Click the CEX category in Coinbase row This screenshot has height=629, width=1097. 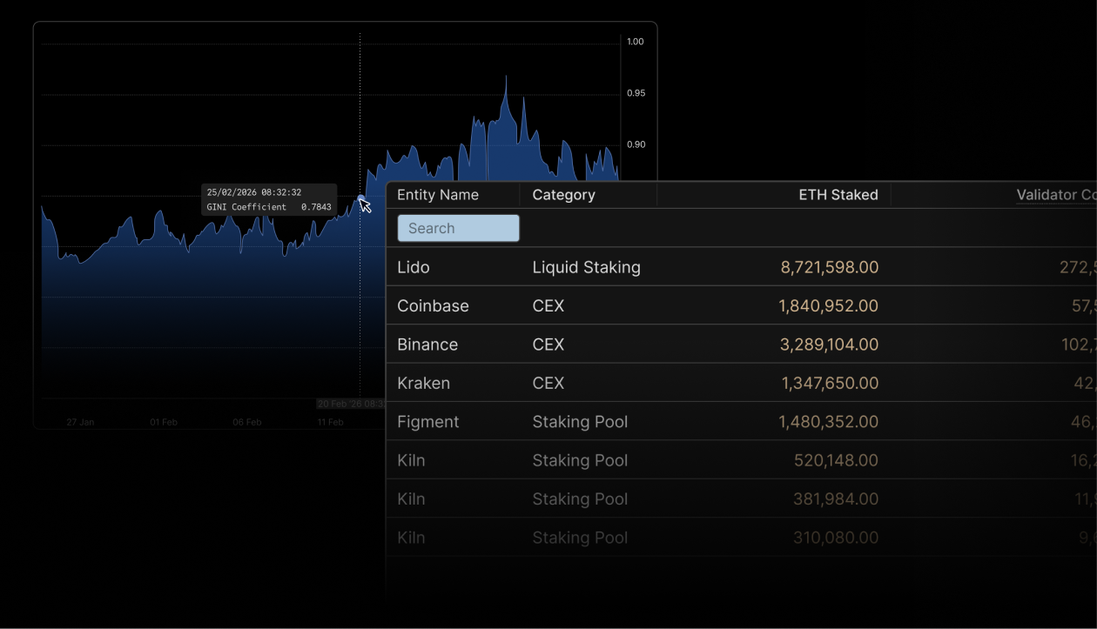[548, 306]
